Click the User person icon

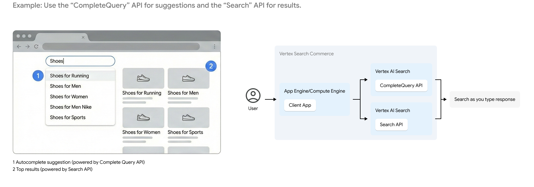tap(253, 96)
